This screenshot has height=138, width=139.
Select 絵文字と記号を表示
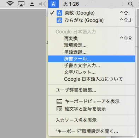(x=92, y=109)
